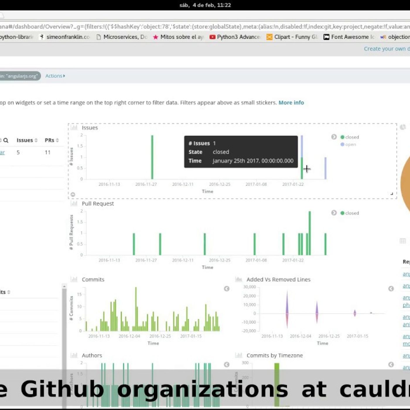
Task: Click the search magnifier icon in table header
Action: pos(6,140)
